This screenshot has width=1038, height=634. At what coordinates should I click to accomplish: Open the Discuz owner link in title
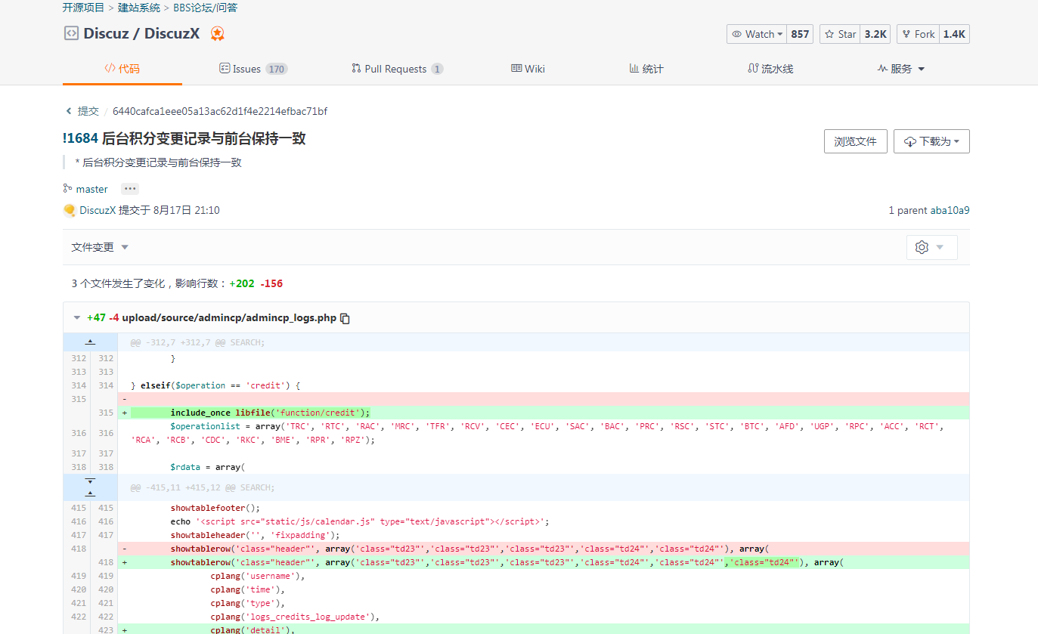107,33
